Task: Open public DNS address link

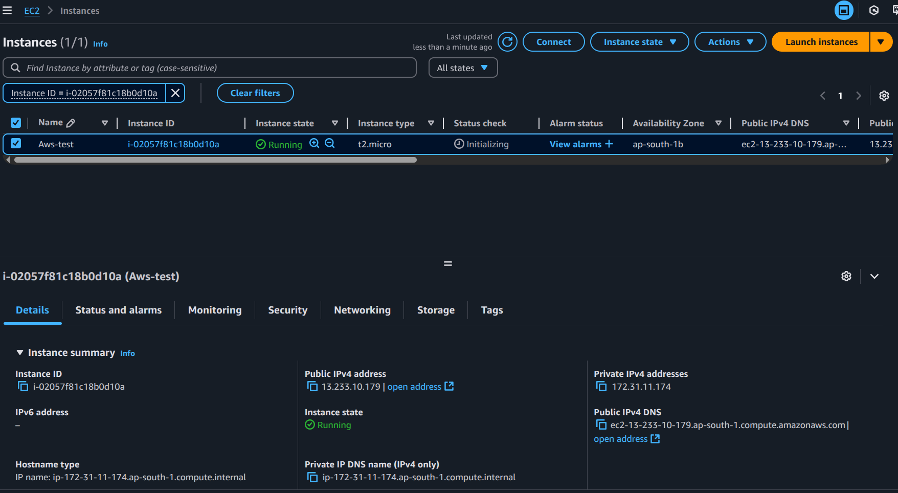Action: [x=626, y=439]
